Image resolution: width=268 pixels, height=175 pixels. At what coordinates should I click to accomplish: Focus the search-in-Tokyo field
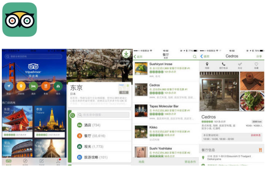tap(103, 115)
